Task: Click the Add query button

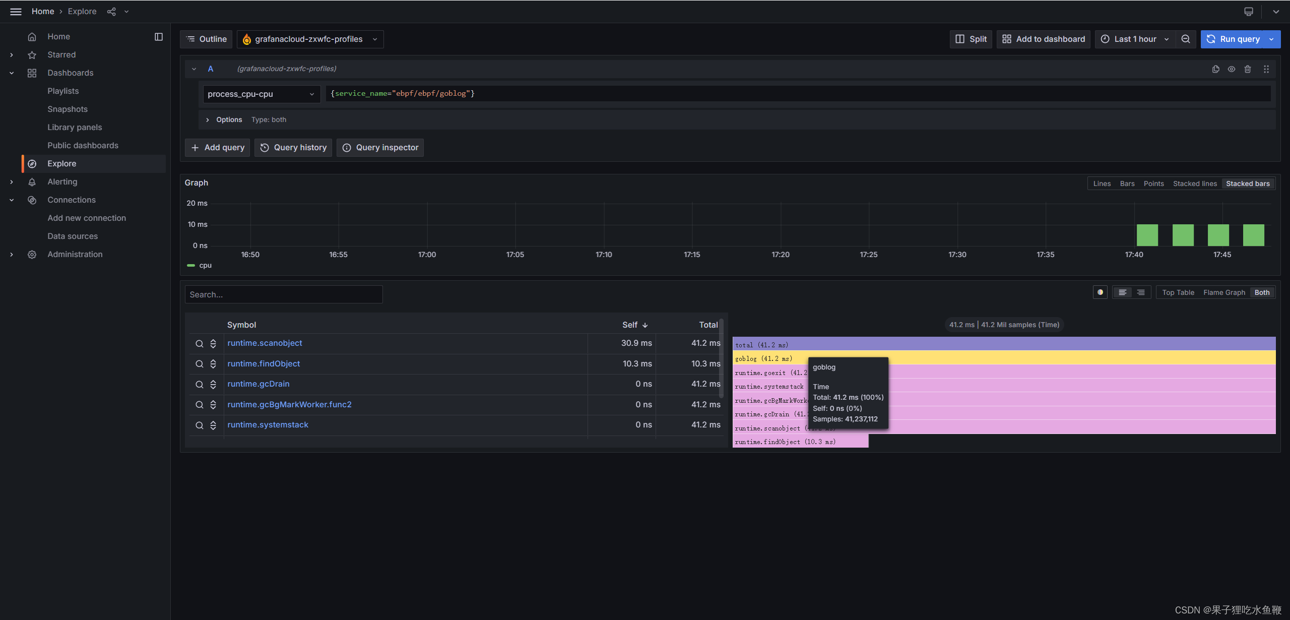Action: tap(218, 148)
